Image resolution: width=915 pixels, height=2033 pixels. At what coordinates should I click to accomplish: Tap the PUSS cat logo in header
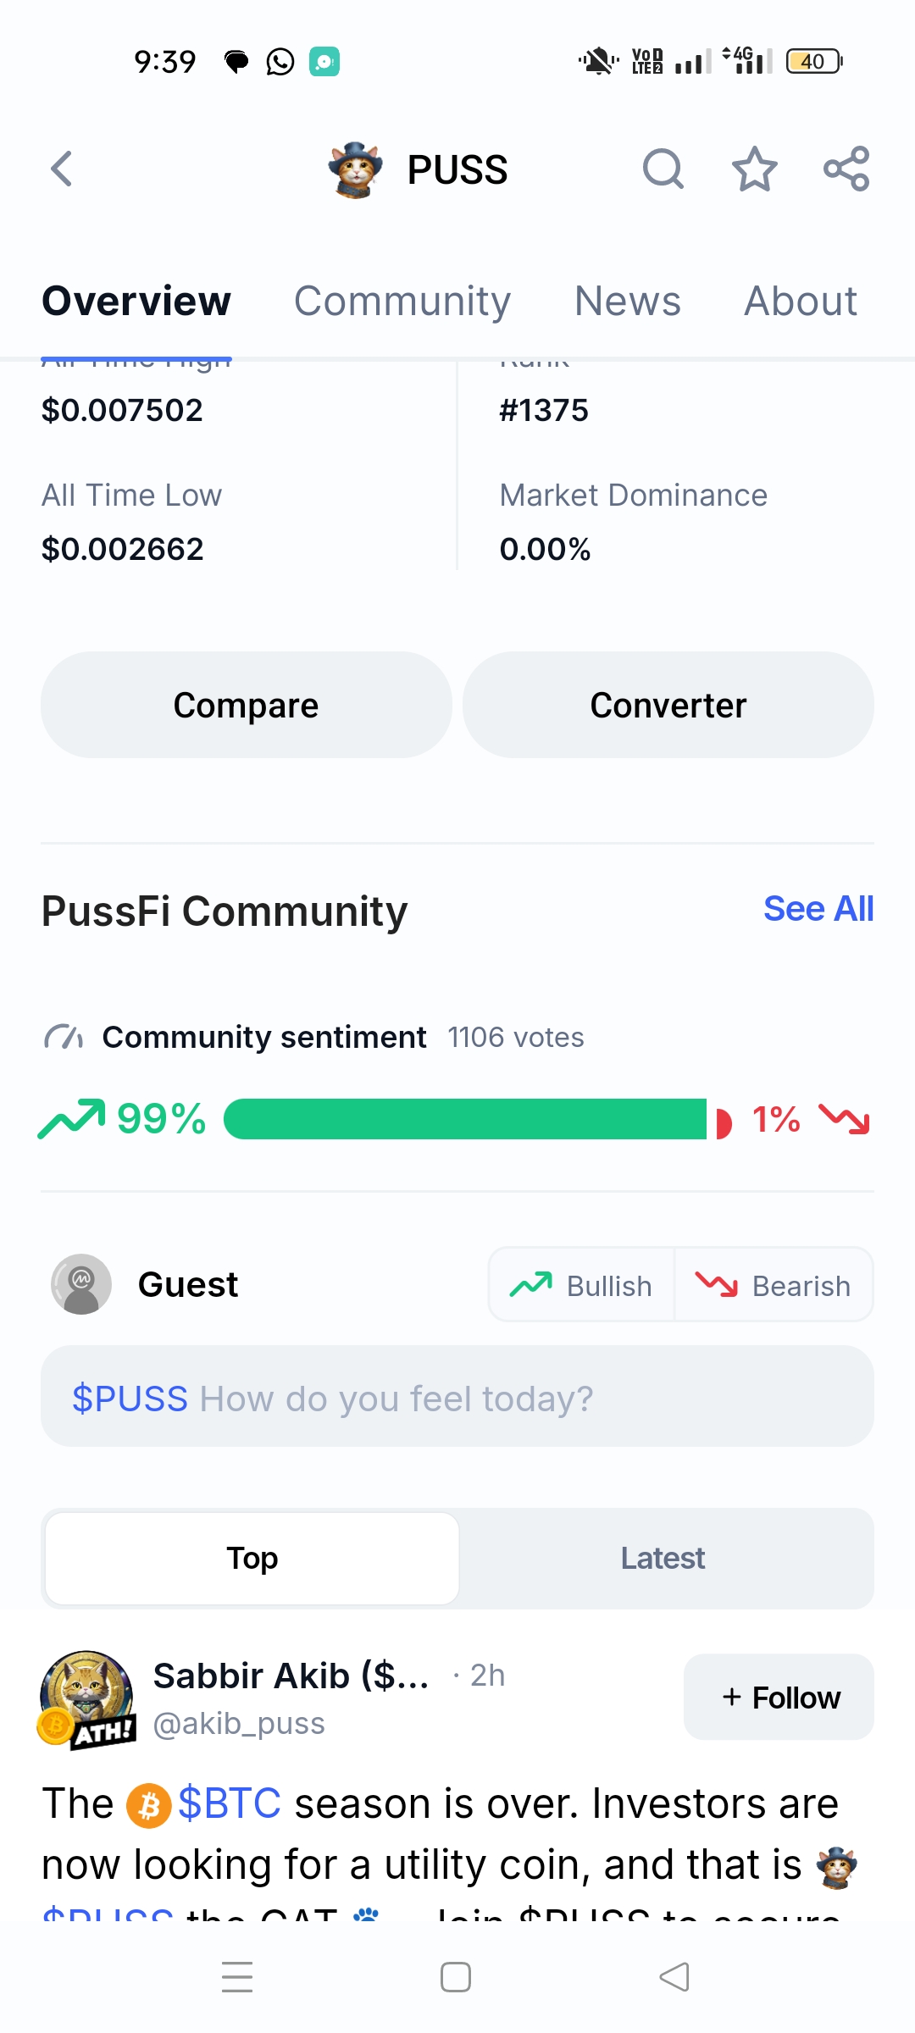356,169
